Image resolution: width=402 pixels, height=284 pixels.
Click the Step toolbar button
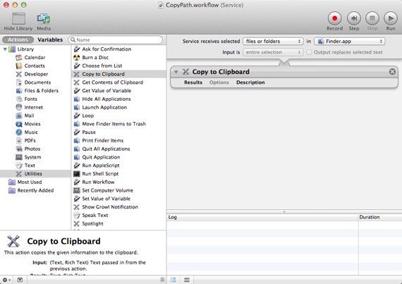354,18
